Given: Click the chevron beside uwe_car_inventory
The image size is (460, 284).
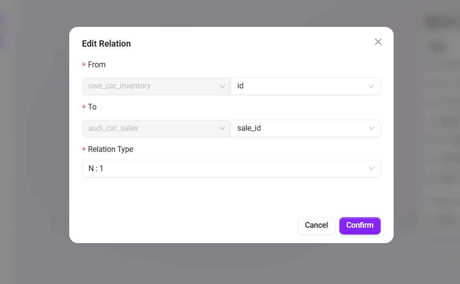Looking at the screenshot, I should point(223,86).
